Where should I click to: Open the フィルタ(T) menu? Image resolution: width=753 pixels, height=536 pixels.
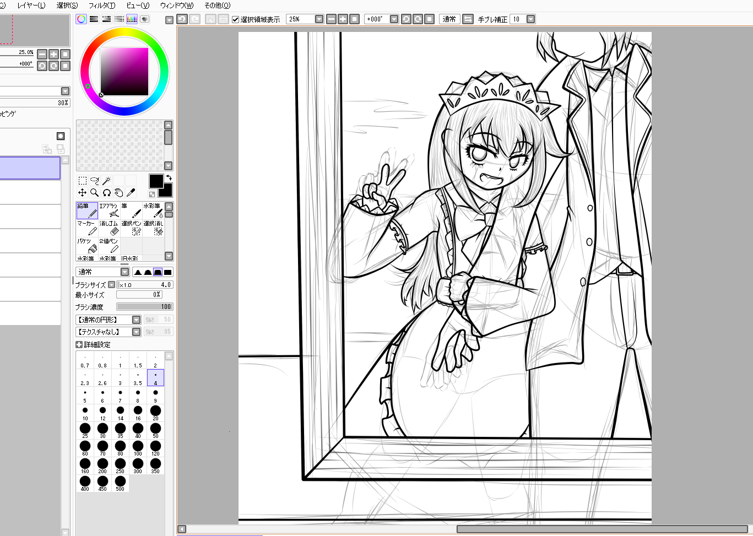(x=102, y=6)
